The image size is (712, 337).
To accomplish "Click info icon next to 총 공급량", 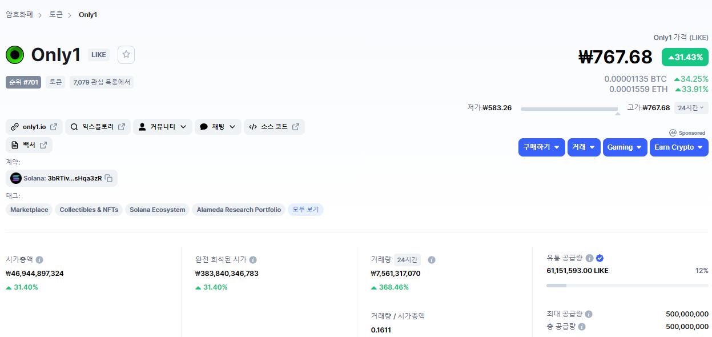I will click(582, 327).
